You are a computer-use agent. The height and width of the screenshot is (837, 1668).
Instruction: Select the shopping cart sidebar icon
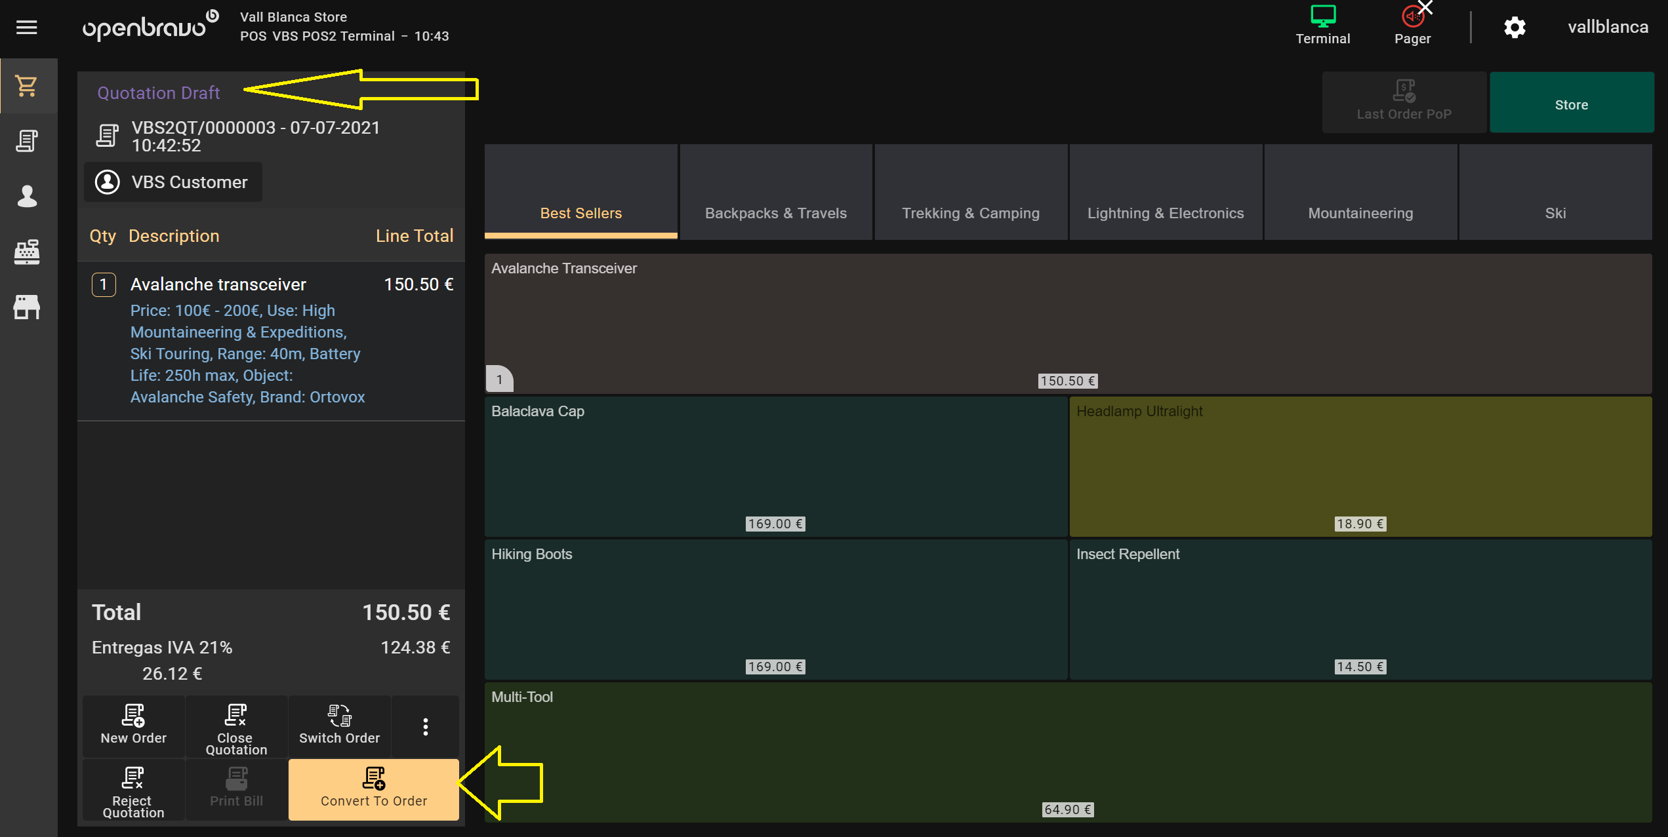click(x=27, y=86)
